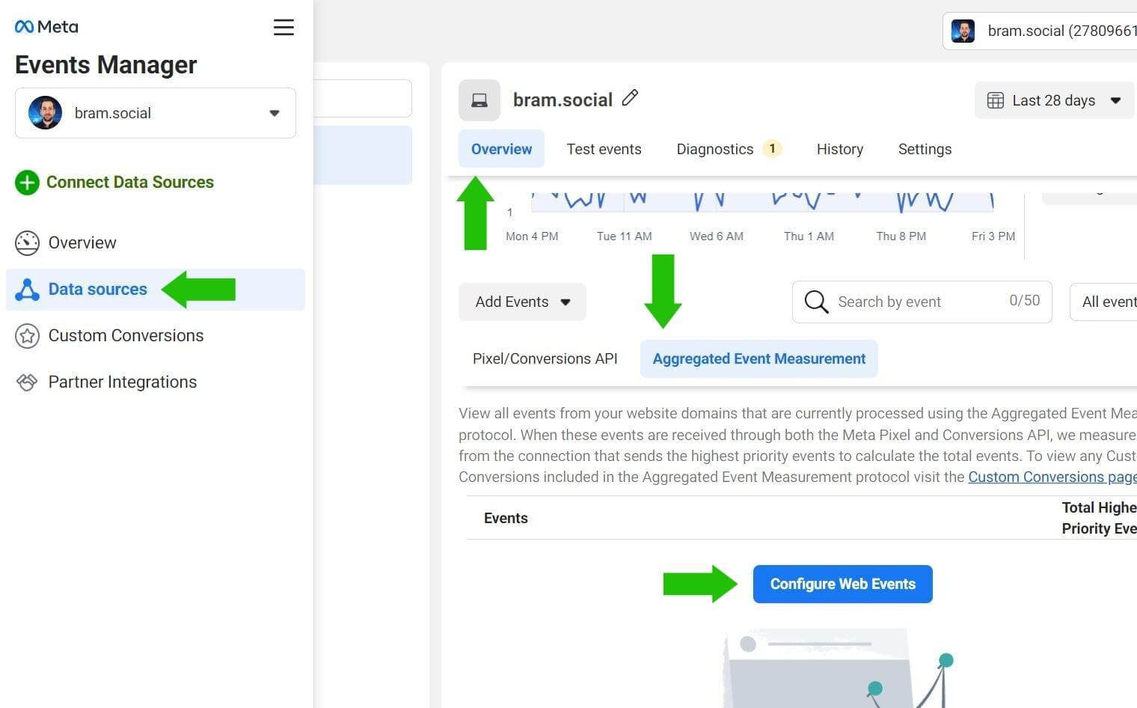
Task: Switch to the Test events tab
Action: [x=604, y=149]
